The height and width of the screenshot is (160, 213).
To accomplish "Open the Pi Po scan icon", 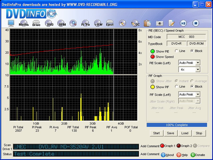I will (85, 23).
